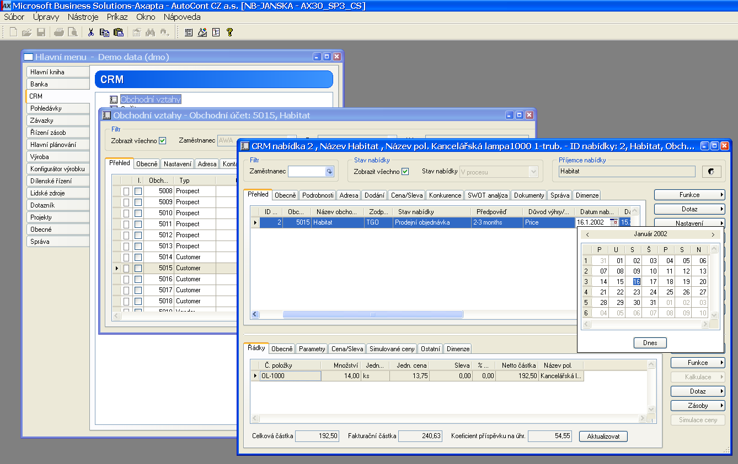Tick the first checkbox in row 5010

(x=126, y=213)
